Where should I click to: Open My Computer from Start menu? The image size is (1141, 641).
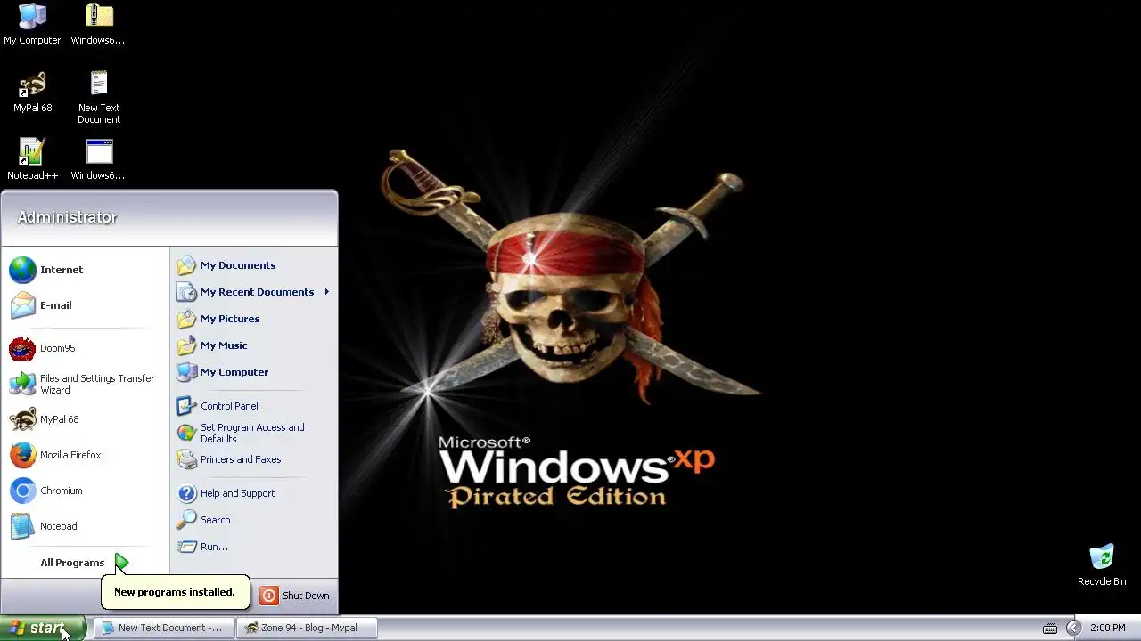[x=253, y=372]
